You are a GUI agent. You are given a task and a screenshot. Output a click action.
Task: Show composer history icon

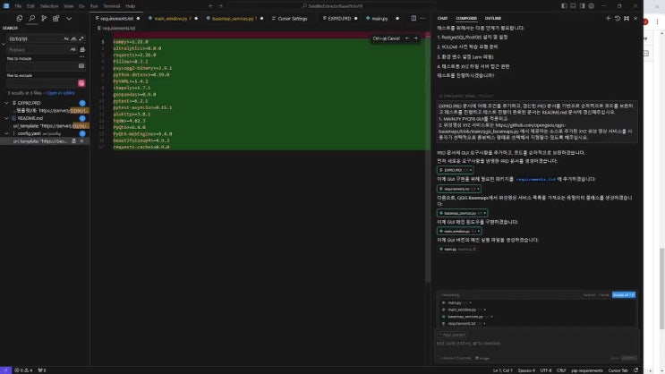coord(618,19)
